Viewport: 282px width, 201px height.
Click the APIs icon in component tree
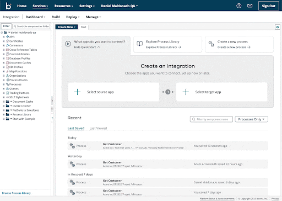tap(8, 37)
